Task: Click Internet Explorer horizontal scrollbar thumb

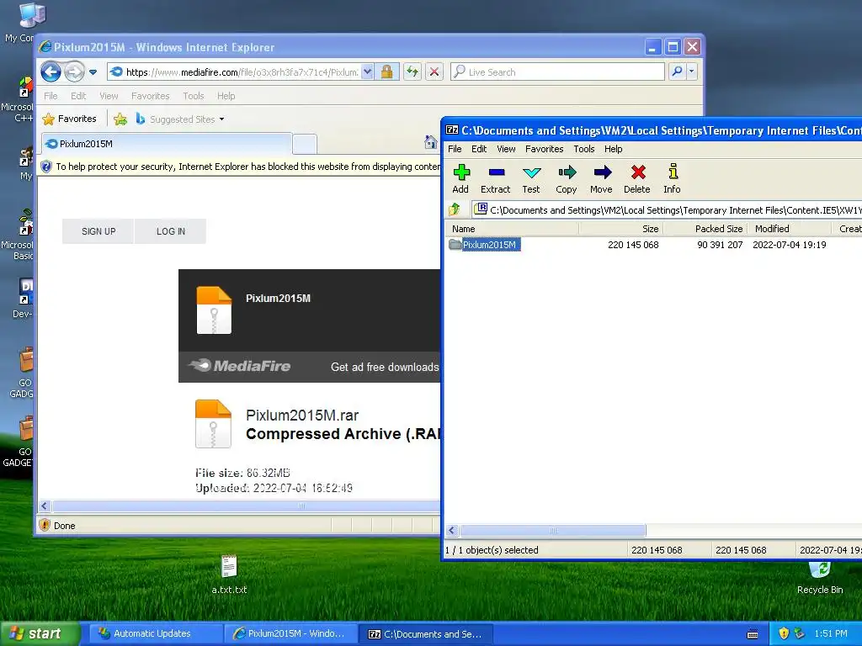Action: 247,506
